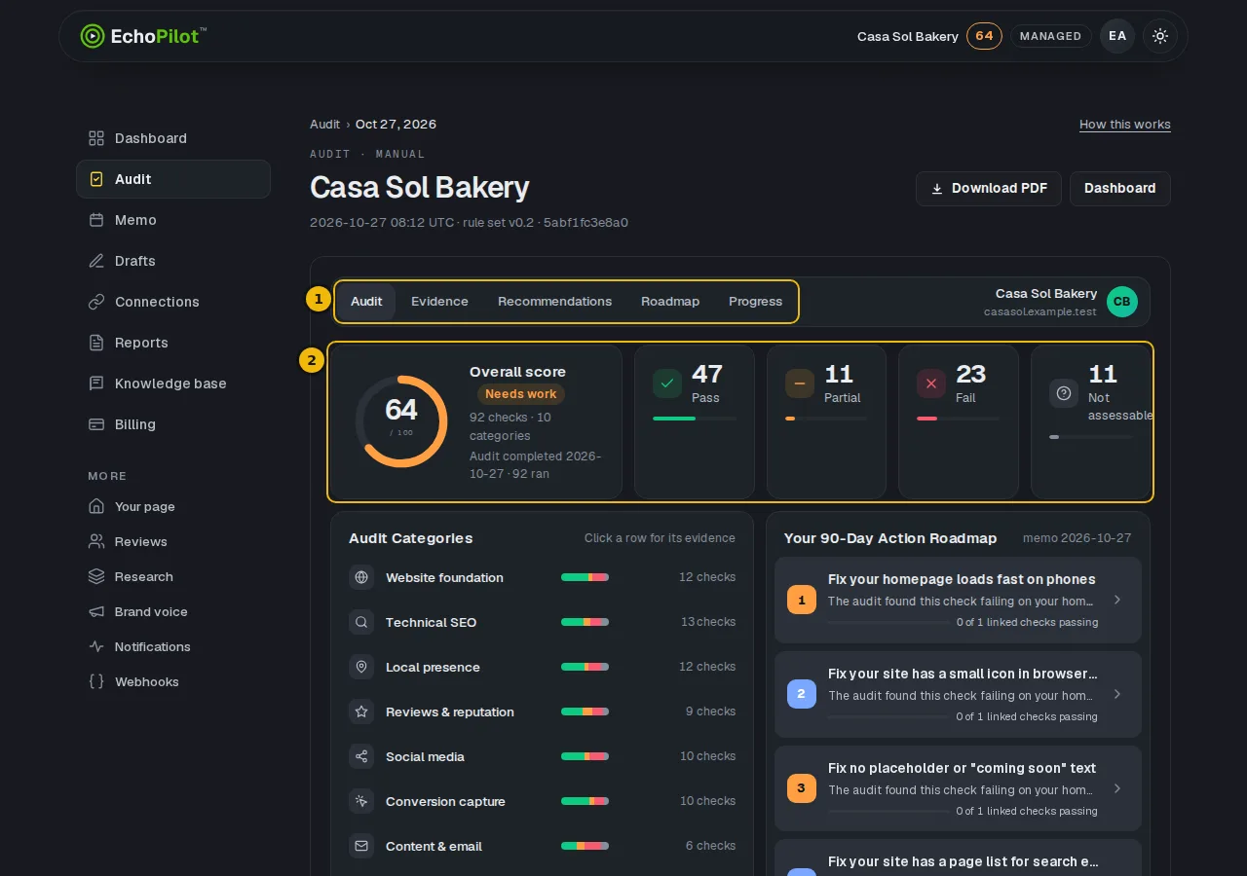1247x876 pixels.
Task: Click the Reviews people icon in sidebar
Action: click(x=96, y=541)
